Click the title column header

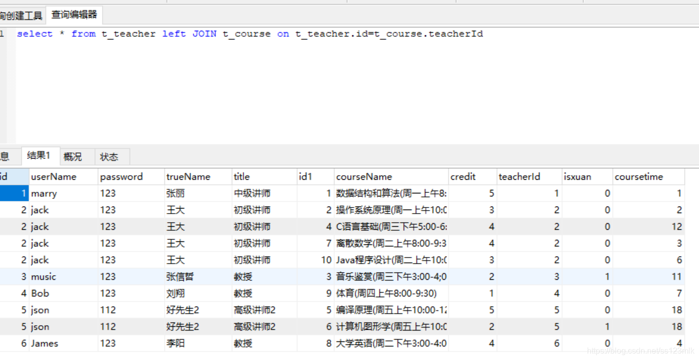tap(264, 177)
